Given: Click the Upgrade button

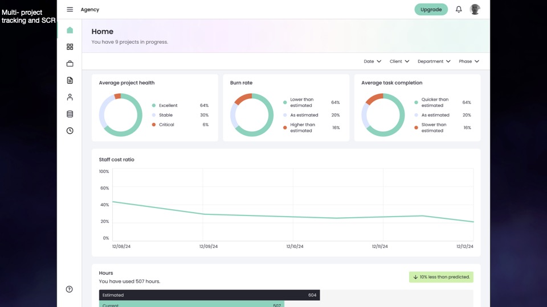Looking at the screenshot, I should [431, 10].
